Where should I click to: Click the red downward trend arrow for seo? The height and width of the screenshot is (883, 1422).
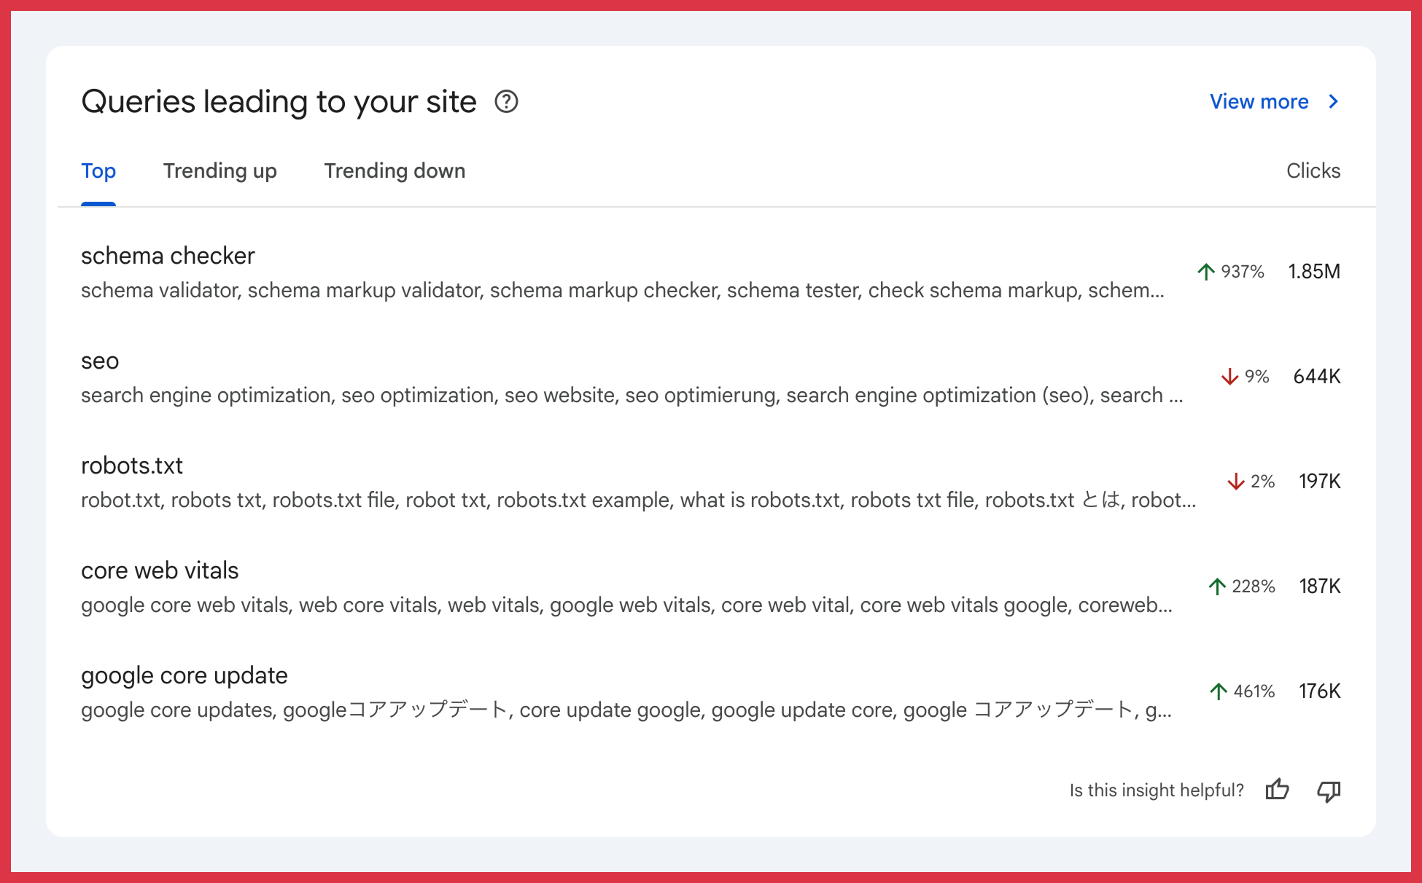tap(1230, 377)
